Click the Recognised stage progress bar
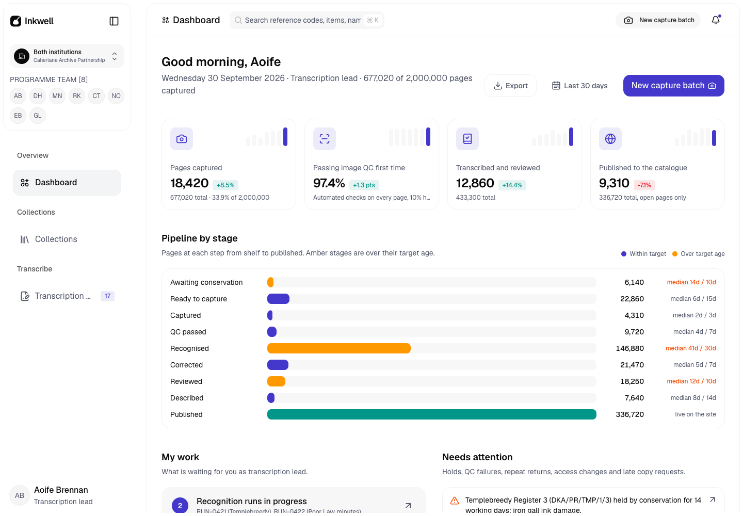The image size is (743, 516). [431, 348]
